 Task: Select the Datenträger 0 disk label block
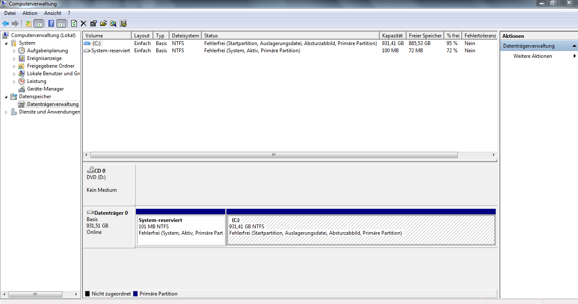click(109, 227)
